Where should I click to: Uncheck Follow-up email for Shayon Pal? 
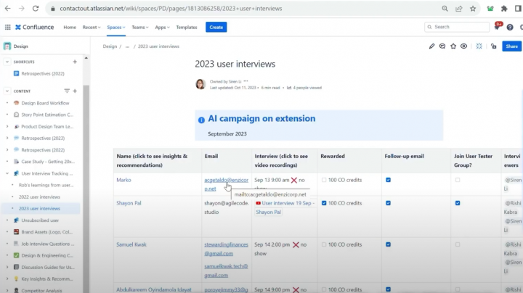click(x=389, y=203)
